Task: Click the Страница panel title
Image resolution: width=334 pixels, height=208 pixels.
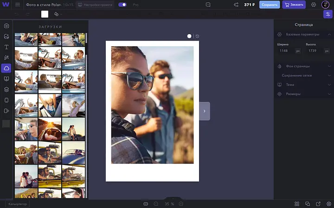Action: click(x=303, y=25)
